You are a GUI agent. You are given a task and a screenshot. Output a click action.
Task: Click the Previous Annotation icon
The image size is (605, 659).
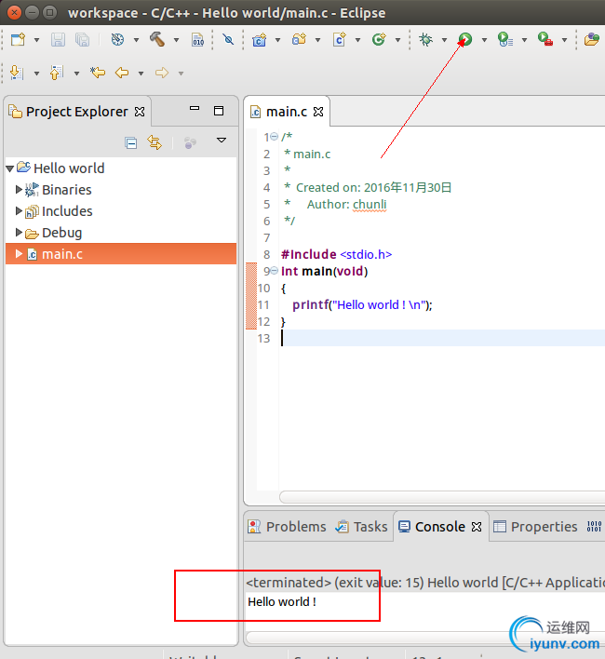(x=56, y=73)
